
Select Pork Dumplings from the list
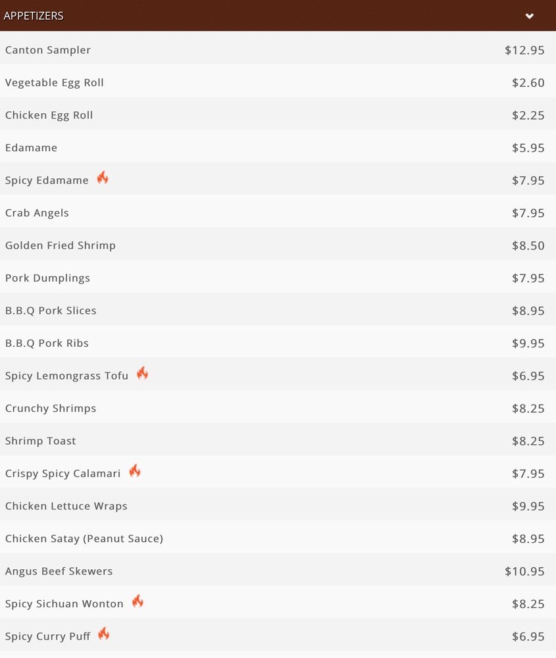278,278
